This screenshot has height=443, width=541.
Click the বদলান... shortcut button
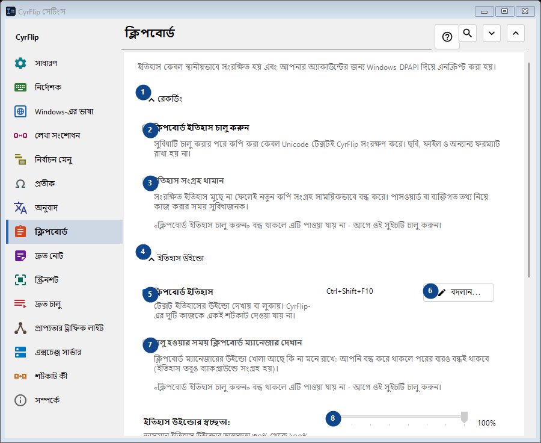[459, 293]
